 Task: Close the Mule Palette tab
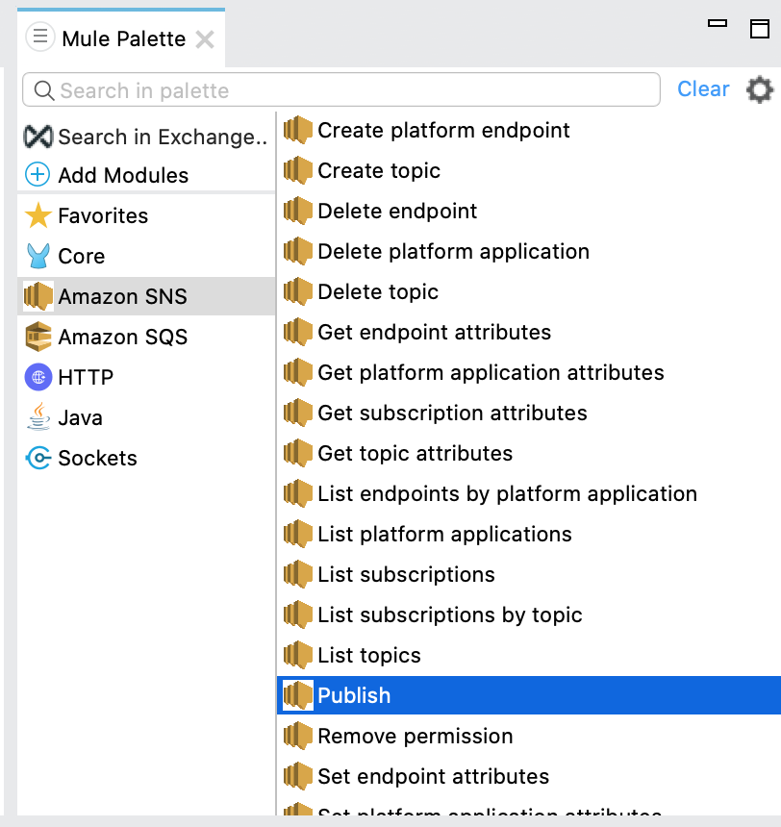coord(205,39)
